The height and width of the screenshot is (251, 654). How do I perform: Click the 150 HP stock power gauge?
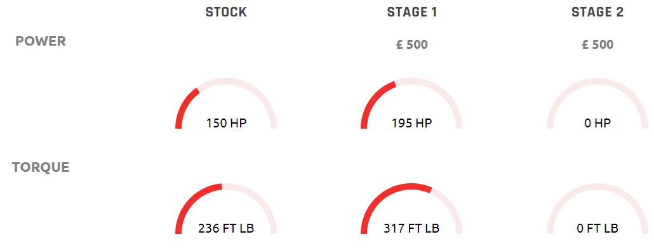[x=226, y=103]
